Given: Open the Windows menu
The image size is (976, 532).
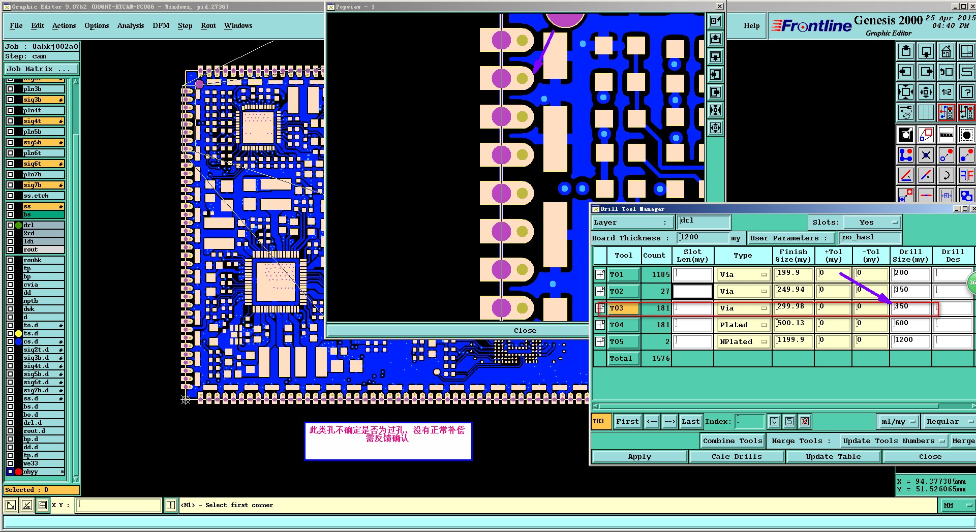Looking at the screenshot, I should (x=238, y=25).
